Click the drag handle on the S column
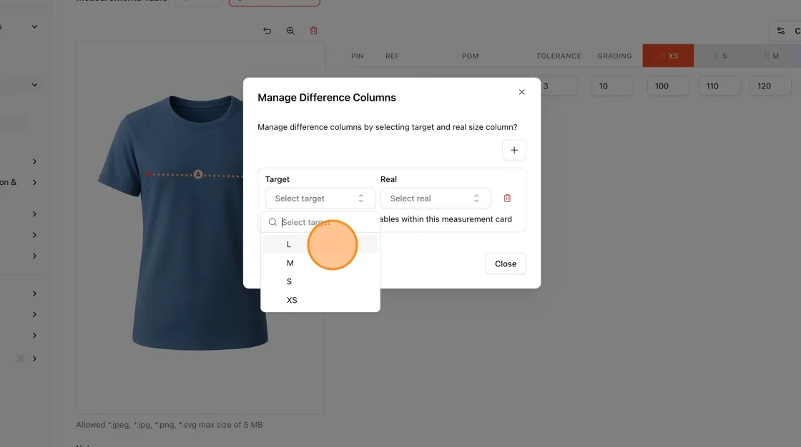This screenshot has width=801, height=447. point(716,56)
